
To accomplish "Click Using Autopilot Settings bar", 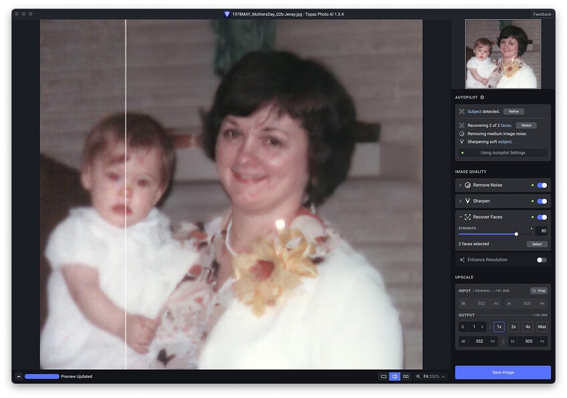I will tap(503, 152).
